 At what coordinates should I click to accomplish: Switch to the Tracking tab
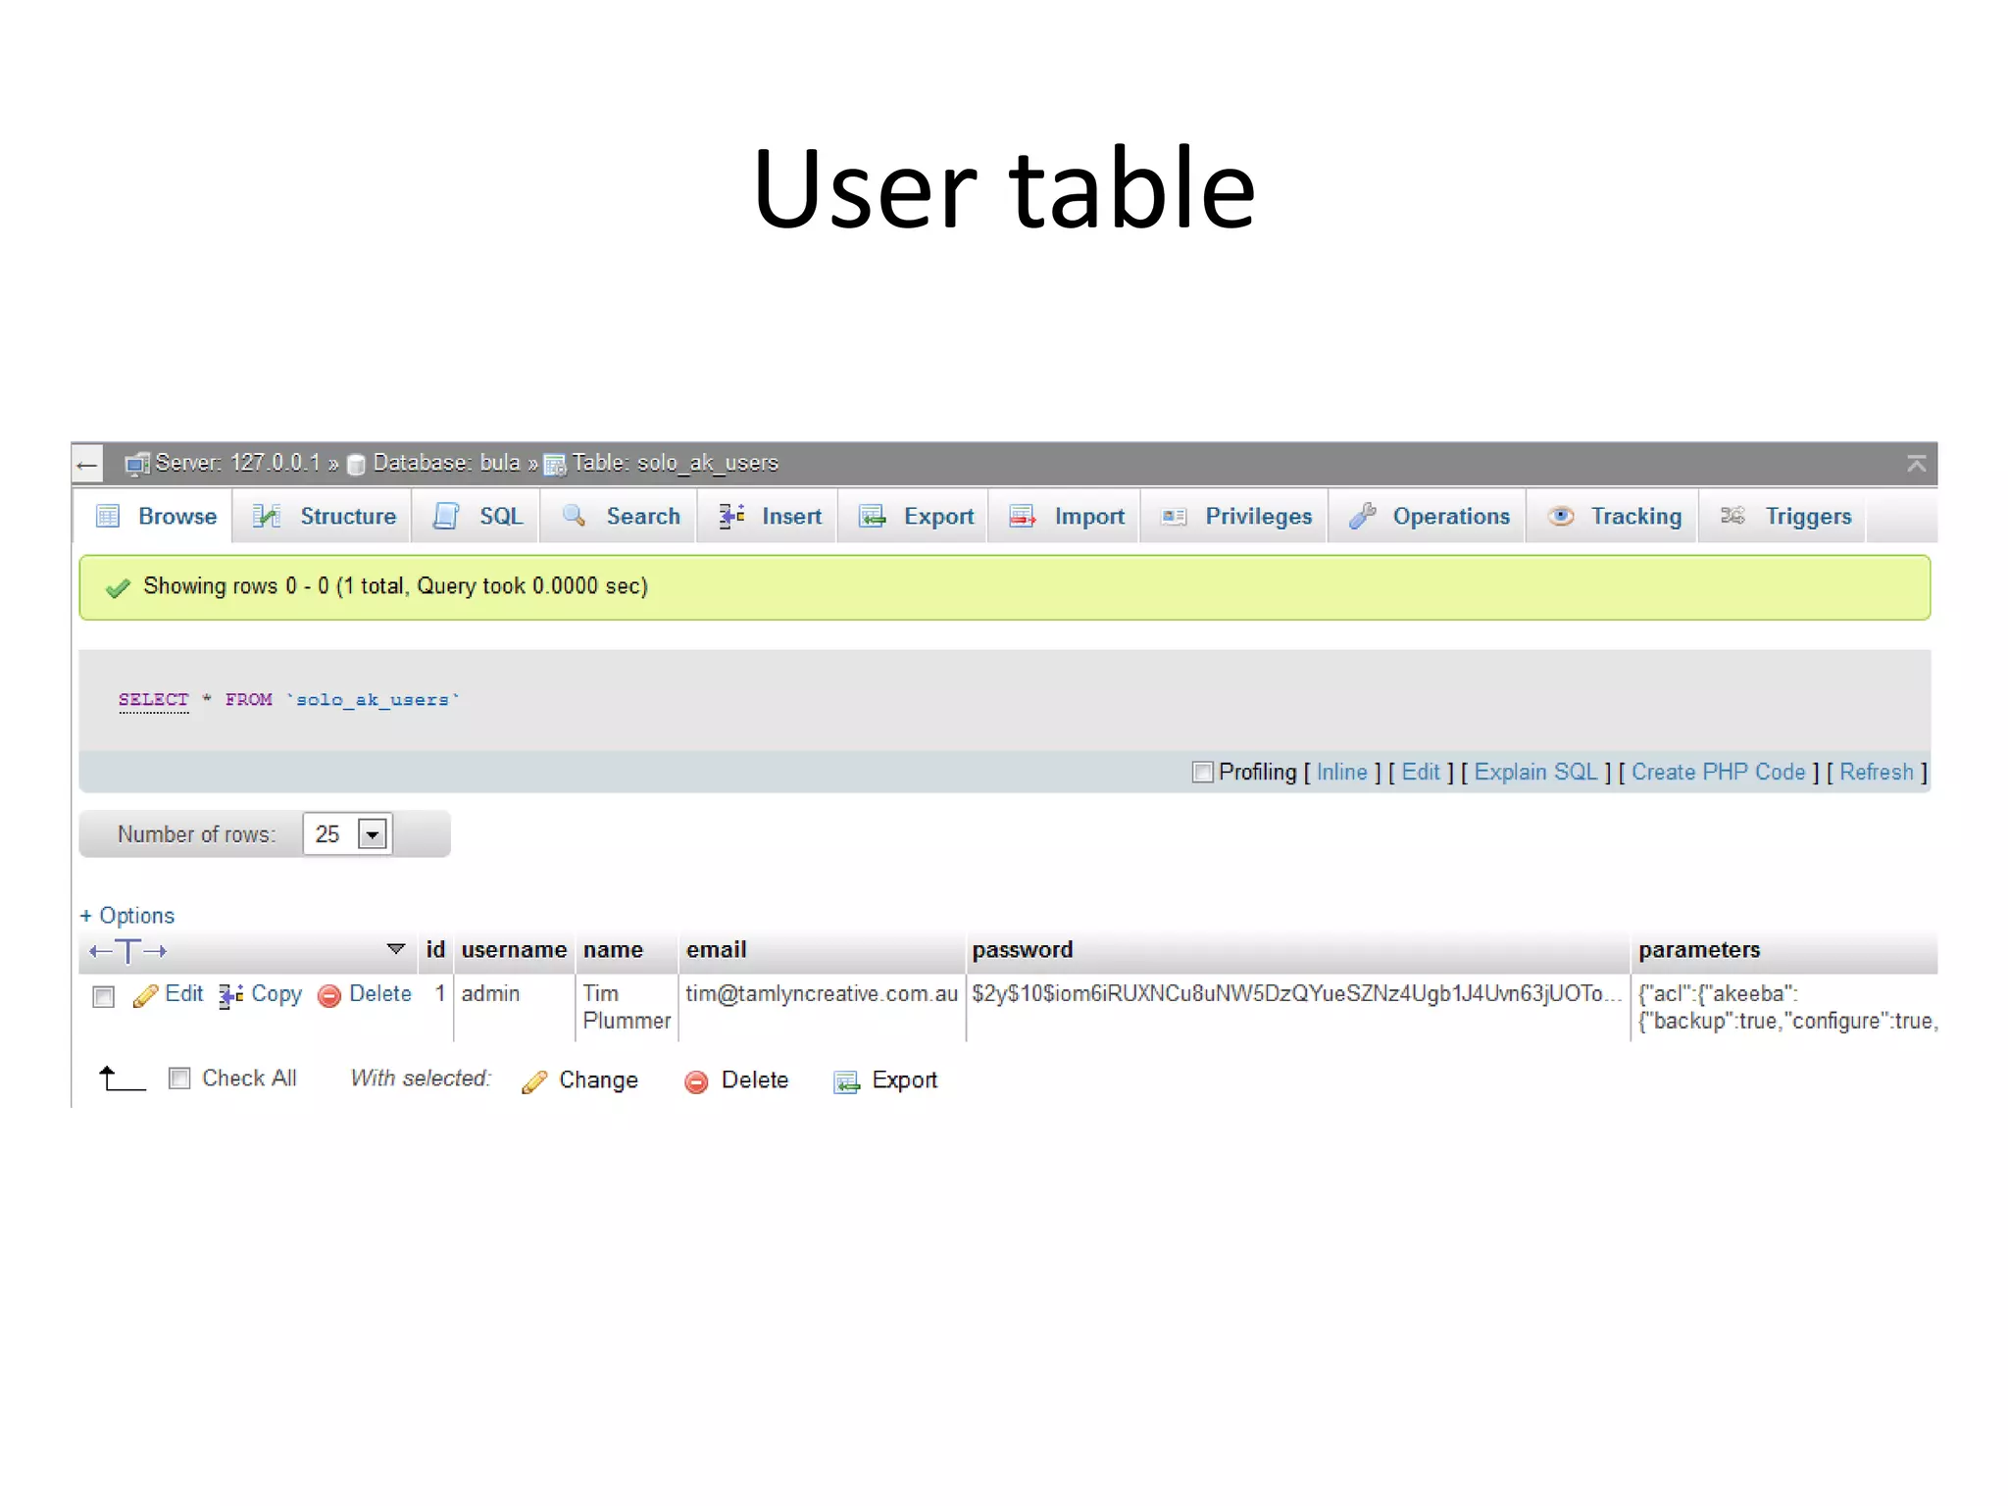(1614, 516)
